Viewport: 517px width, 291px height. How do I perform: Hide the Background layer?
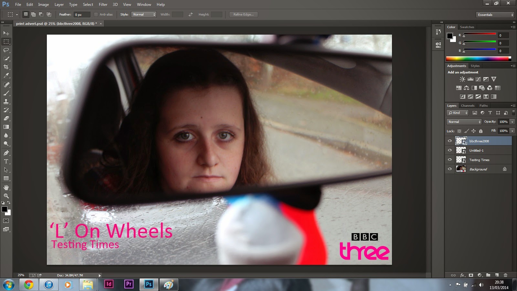(450, 169)
